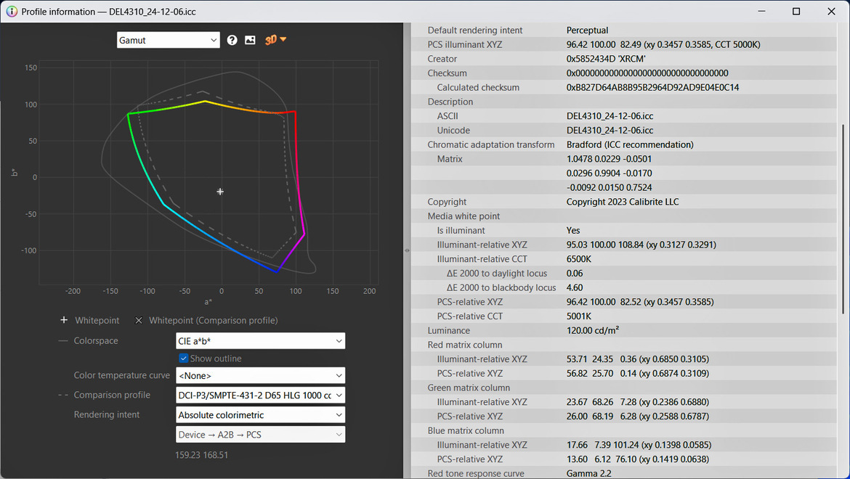
Task: Click the whitepoint cross marker in plot
Action: click(220, 192)
